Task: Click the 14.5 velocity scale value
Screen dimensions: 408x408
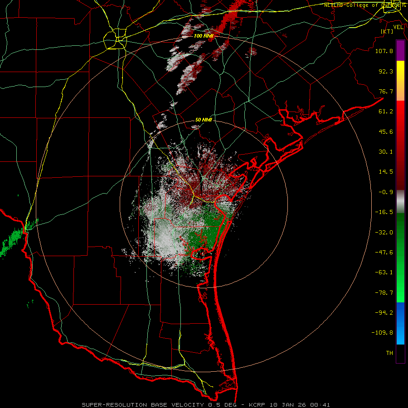Action: pos(386,172)
